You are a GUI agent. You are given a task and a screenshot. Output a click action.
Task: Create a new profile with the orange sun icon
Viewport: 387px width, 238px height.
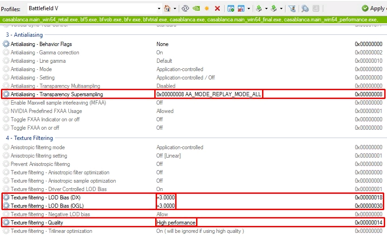(x=207, y=9)
